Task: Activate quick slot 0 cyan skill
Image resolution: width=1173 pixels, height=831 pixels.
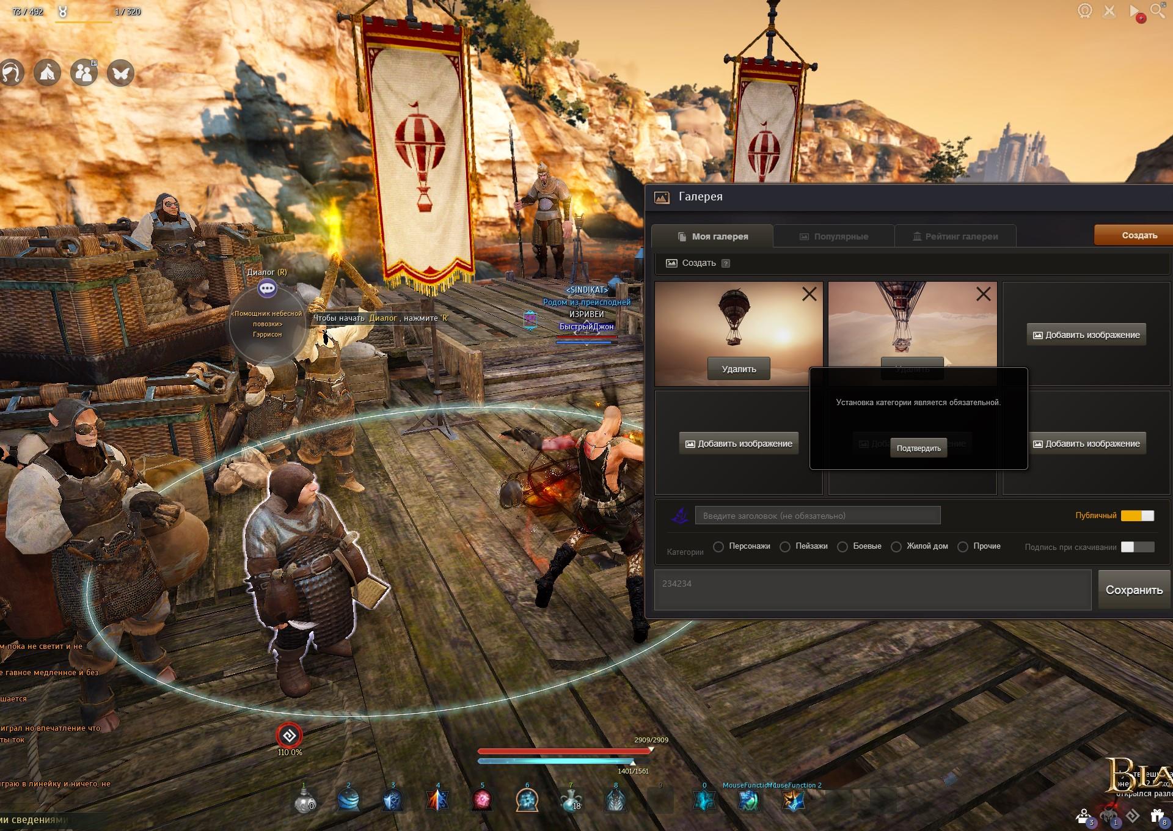Action: [704, 800]
